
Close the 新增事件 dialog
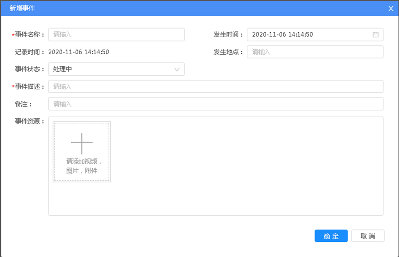391,9
